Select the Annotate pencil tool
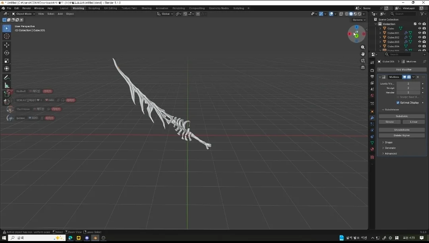The height and width of the screenshot is (243, 429). pos(7,77)
